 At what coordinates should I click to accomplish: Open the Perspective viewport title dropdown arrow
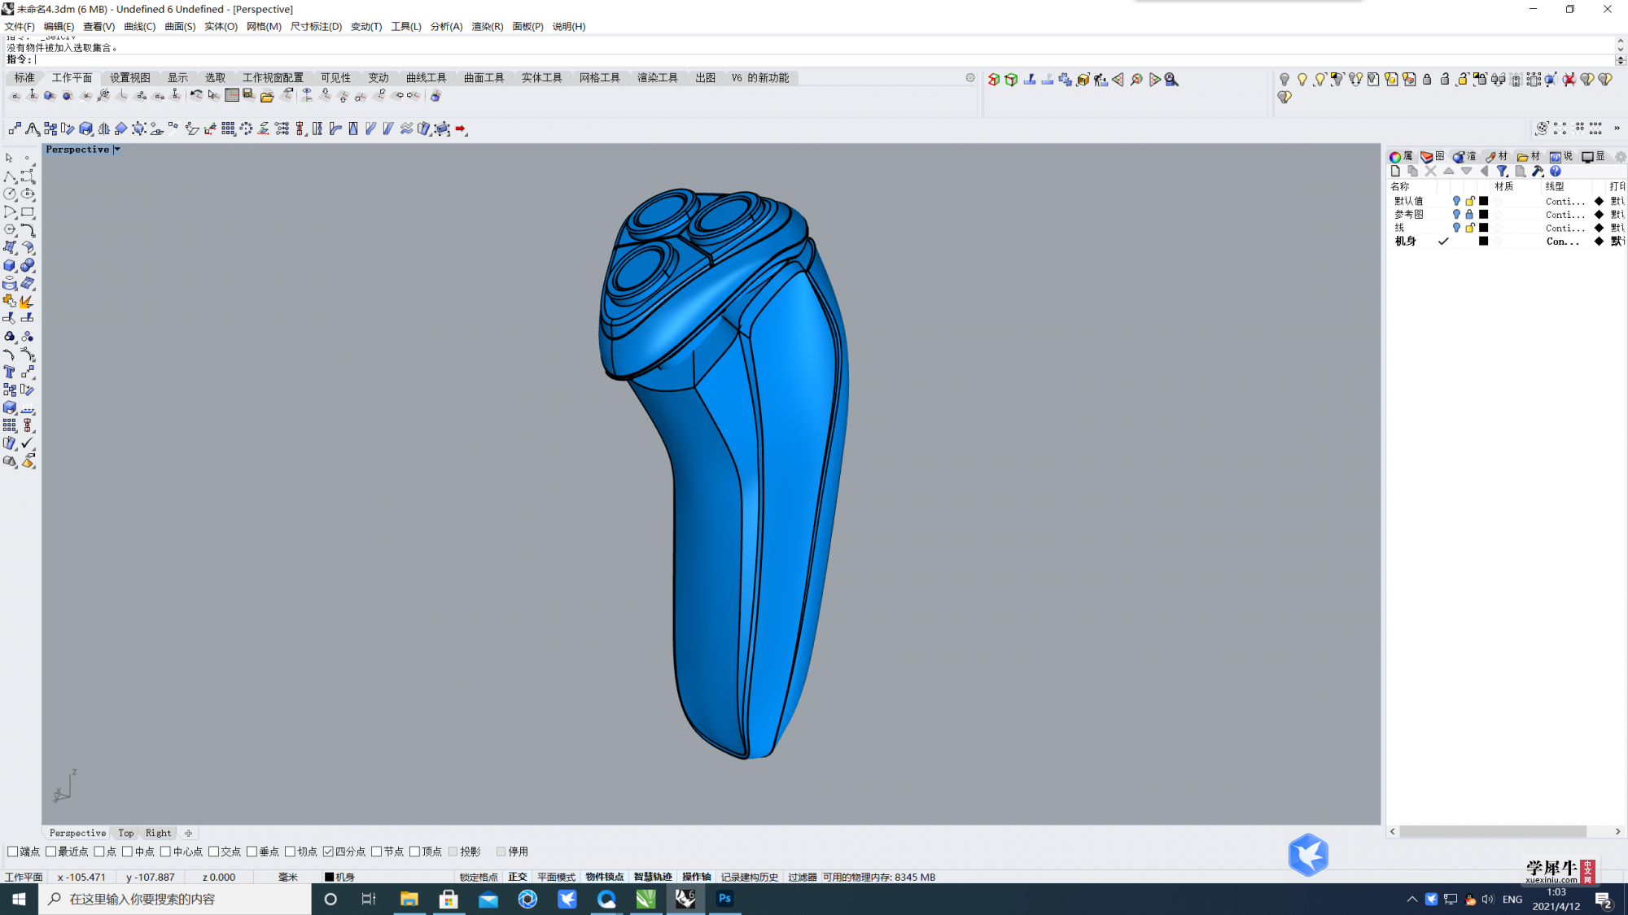117,150
